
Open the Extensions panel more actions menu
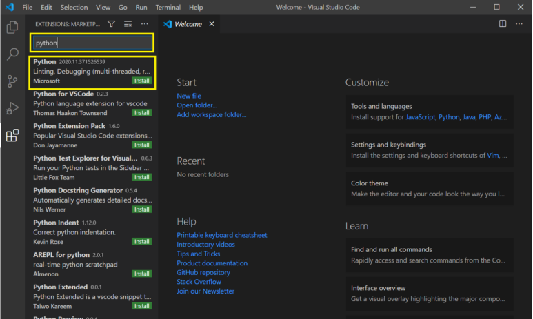tap(145, 24)
